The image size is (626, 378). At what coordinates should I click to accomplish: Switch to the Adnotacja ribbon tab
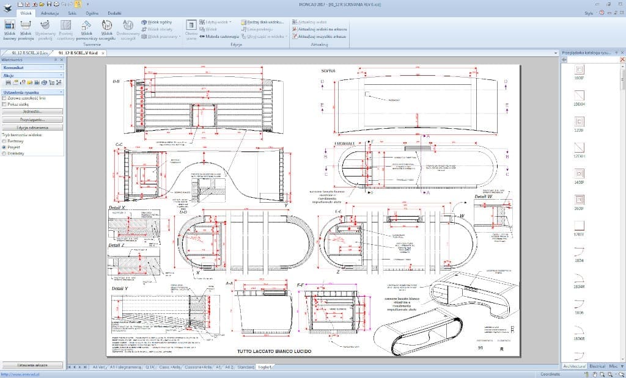click(50, 12)
